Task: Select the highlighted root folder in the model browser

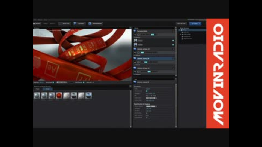Action: click(192, 30)
